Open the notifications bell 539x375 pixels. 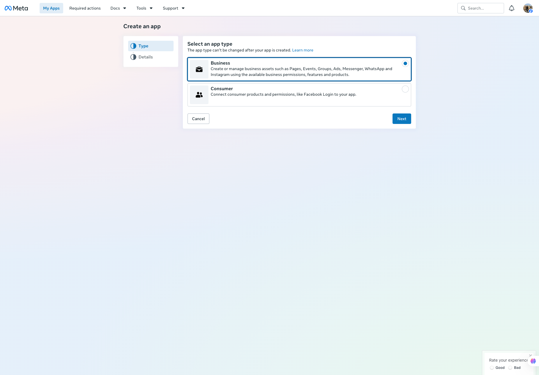click(512, 8)
